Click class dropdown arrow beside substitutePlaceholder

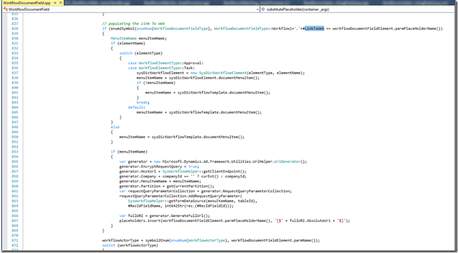(x=258, y=9)
